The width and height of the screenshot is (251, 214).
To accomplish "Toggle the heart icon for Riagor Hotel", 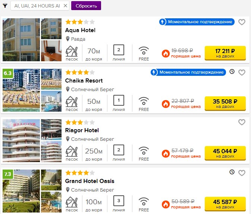I will point(242,122).
